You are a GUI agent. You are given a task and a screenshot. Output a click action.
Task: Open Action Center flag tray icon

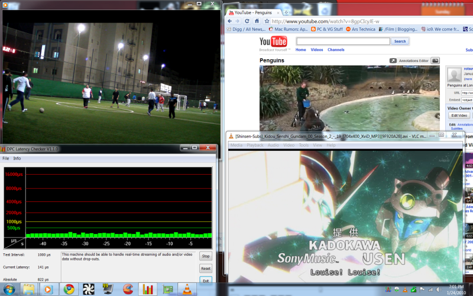(x=422, y=289)
